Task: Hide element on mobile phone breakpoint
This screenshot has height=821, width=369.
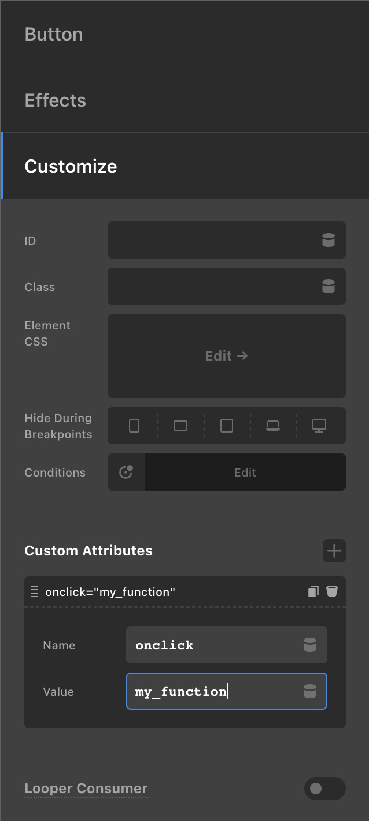Action: coord(134,426)
